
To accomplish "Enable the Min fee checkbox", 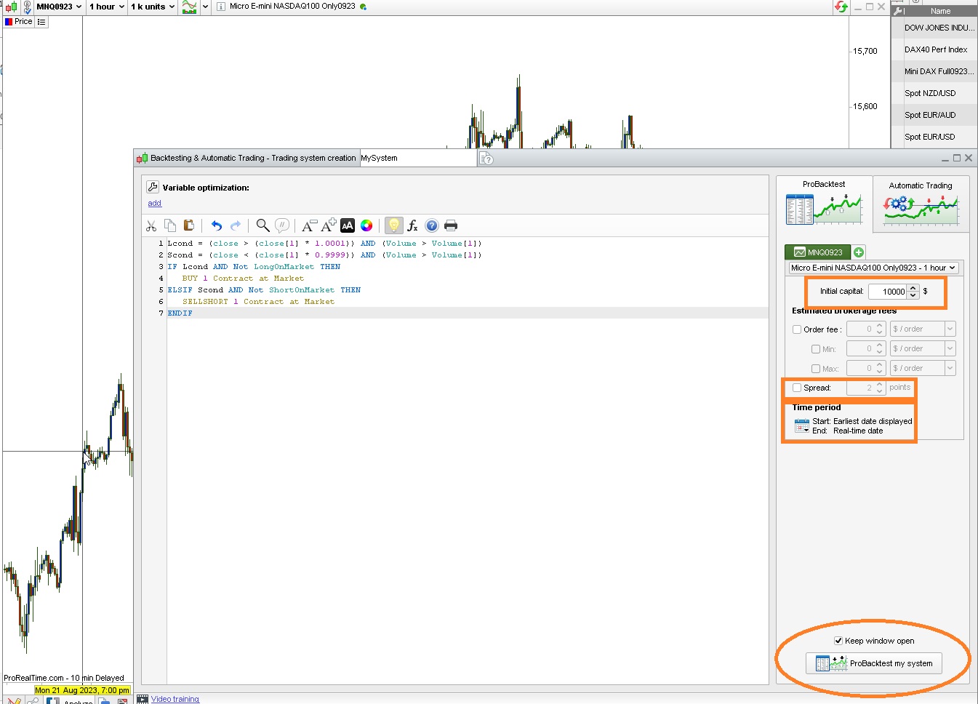I will [x=816, y=349].
